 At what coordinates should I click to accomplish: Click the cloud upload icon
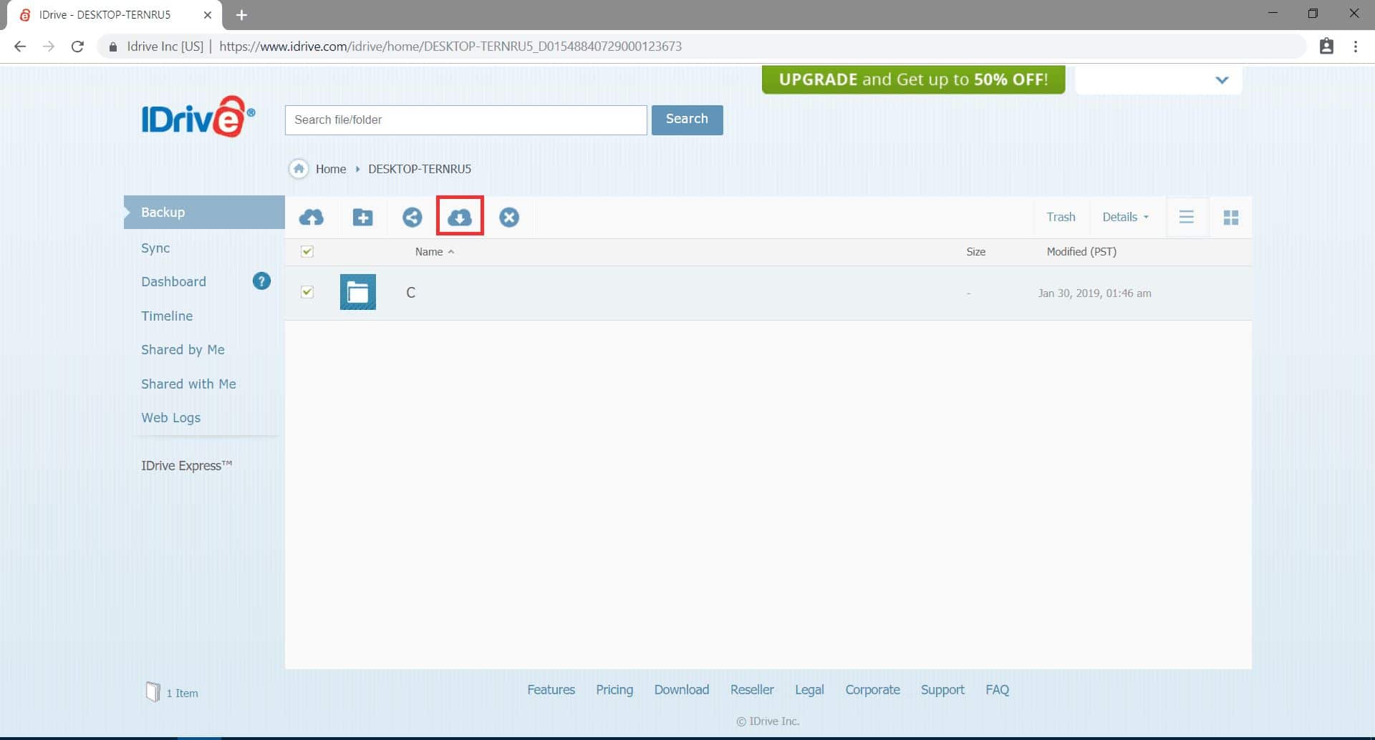[311, 217]
